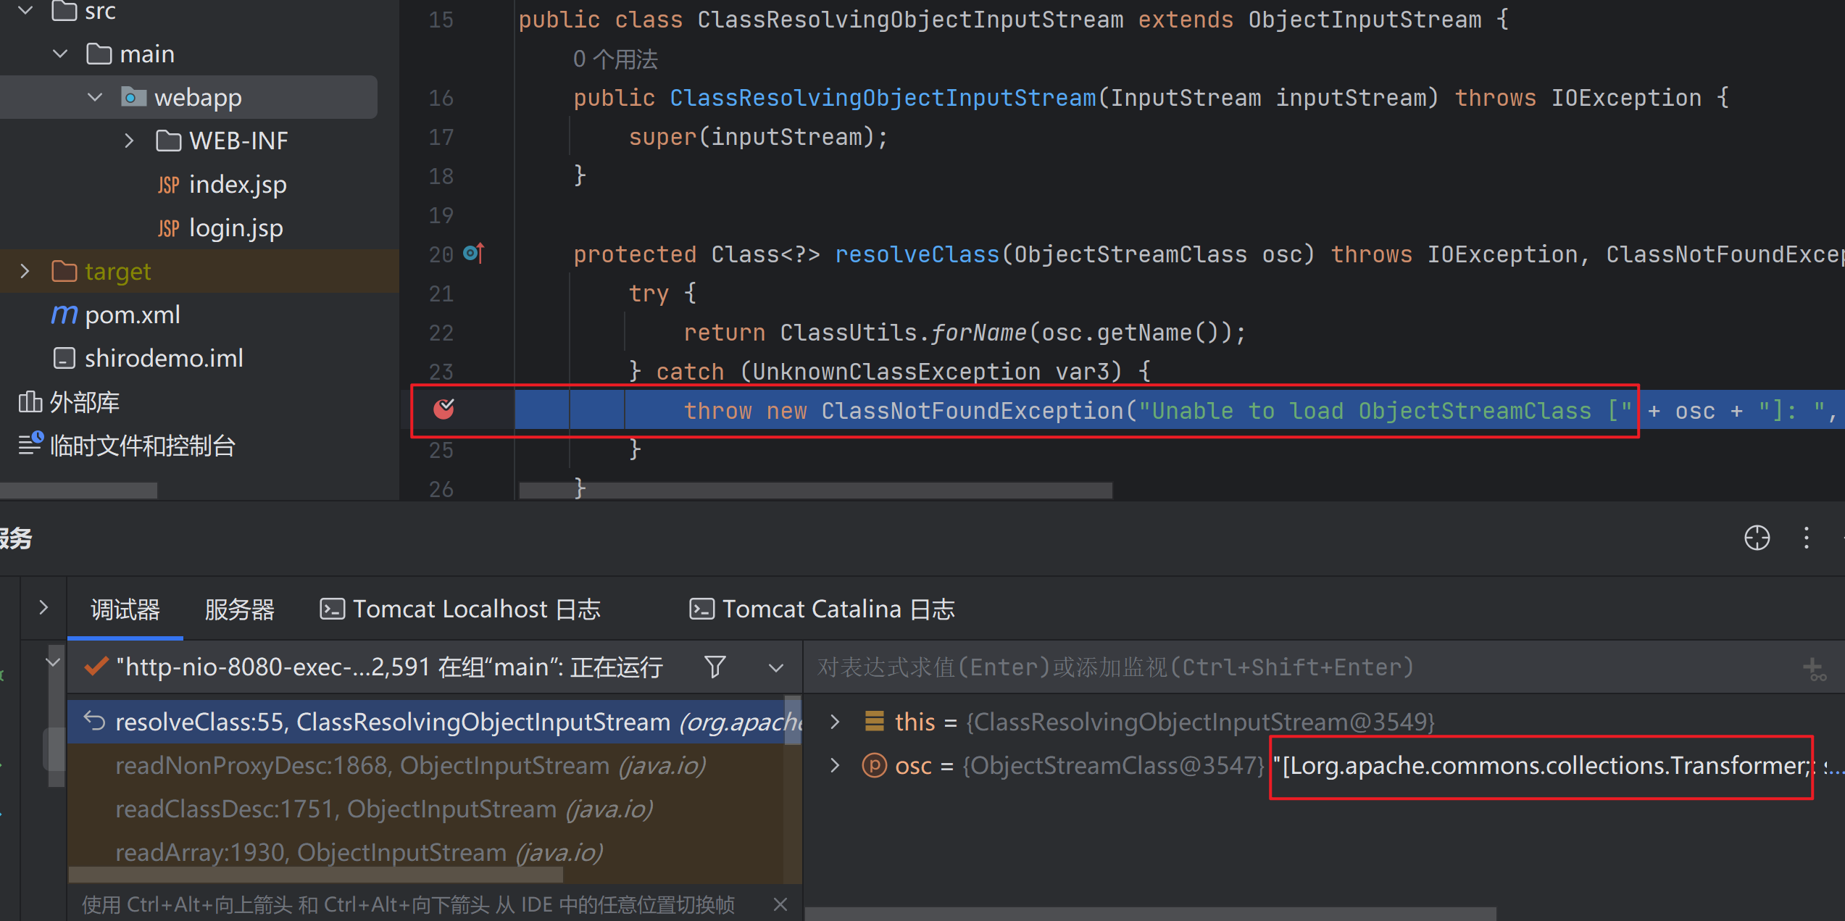Click line number 22 in gutter
Image resolution: width=1845 pixels, height=921 pixels.
pyautogui.click(x=441, y=333)
